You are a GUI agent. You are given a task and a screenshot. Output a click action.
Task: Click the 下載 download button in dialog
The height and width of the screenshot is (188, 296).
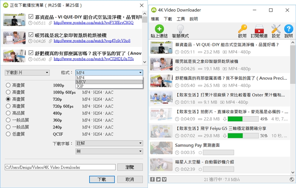[x=102, y=179]
